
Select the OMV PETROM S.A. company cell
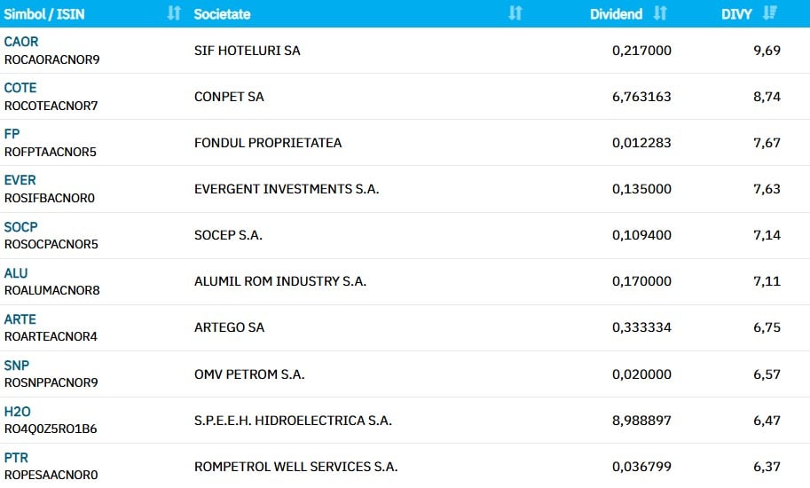coord(249,374)
